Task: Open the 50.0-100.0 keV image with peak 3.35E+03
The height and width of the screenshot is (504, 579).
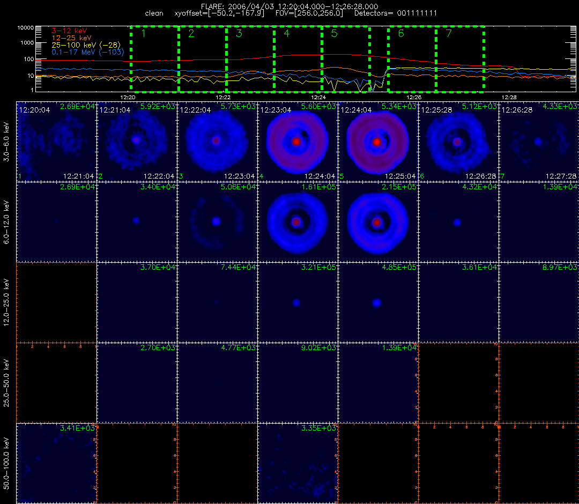Action: (x=298, y=463)
